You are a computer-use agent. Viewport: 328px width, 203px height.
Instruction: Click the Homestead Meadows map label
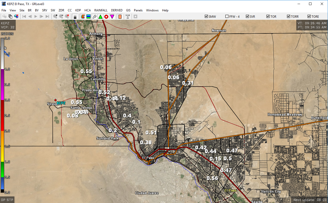click(285, 115)
